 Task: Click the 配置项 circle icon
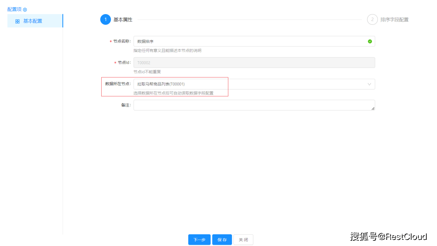coord(25,10)
